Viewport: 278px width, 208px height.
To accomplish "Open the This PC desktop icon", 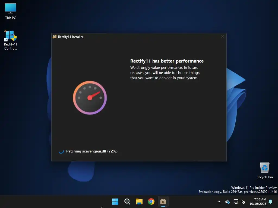I will [11, 11].
